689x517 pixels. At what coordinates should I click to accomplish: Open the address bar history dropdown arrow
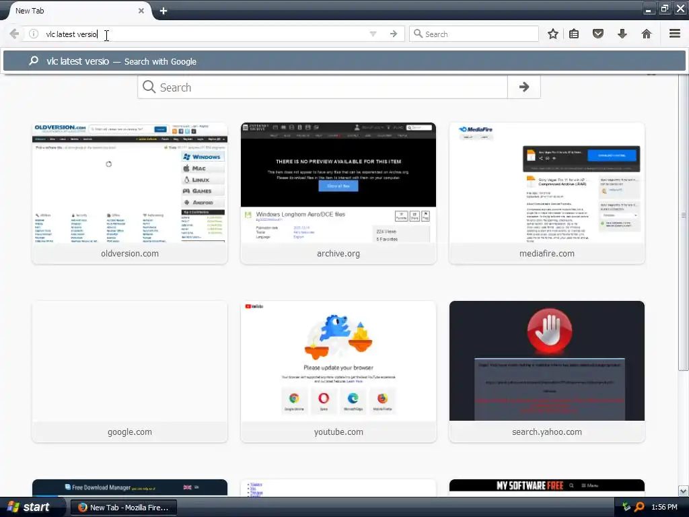(x=373, y=34)
